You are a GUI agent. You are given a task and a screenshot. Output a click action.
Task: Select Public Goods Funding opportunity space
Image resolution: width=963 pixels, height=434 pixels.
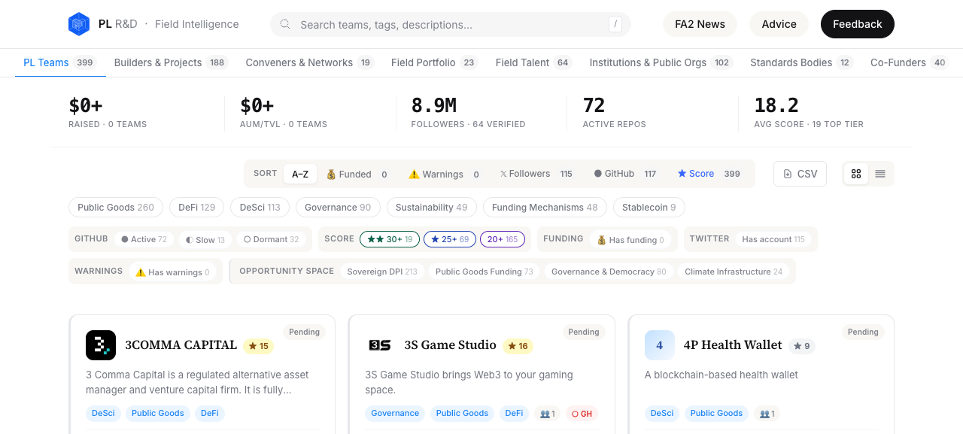[485, 272]
